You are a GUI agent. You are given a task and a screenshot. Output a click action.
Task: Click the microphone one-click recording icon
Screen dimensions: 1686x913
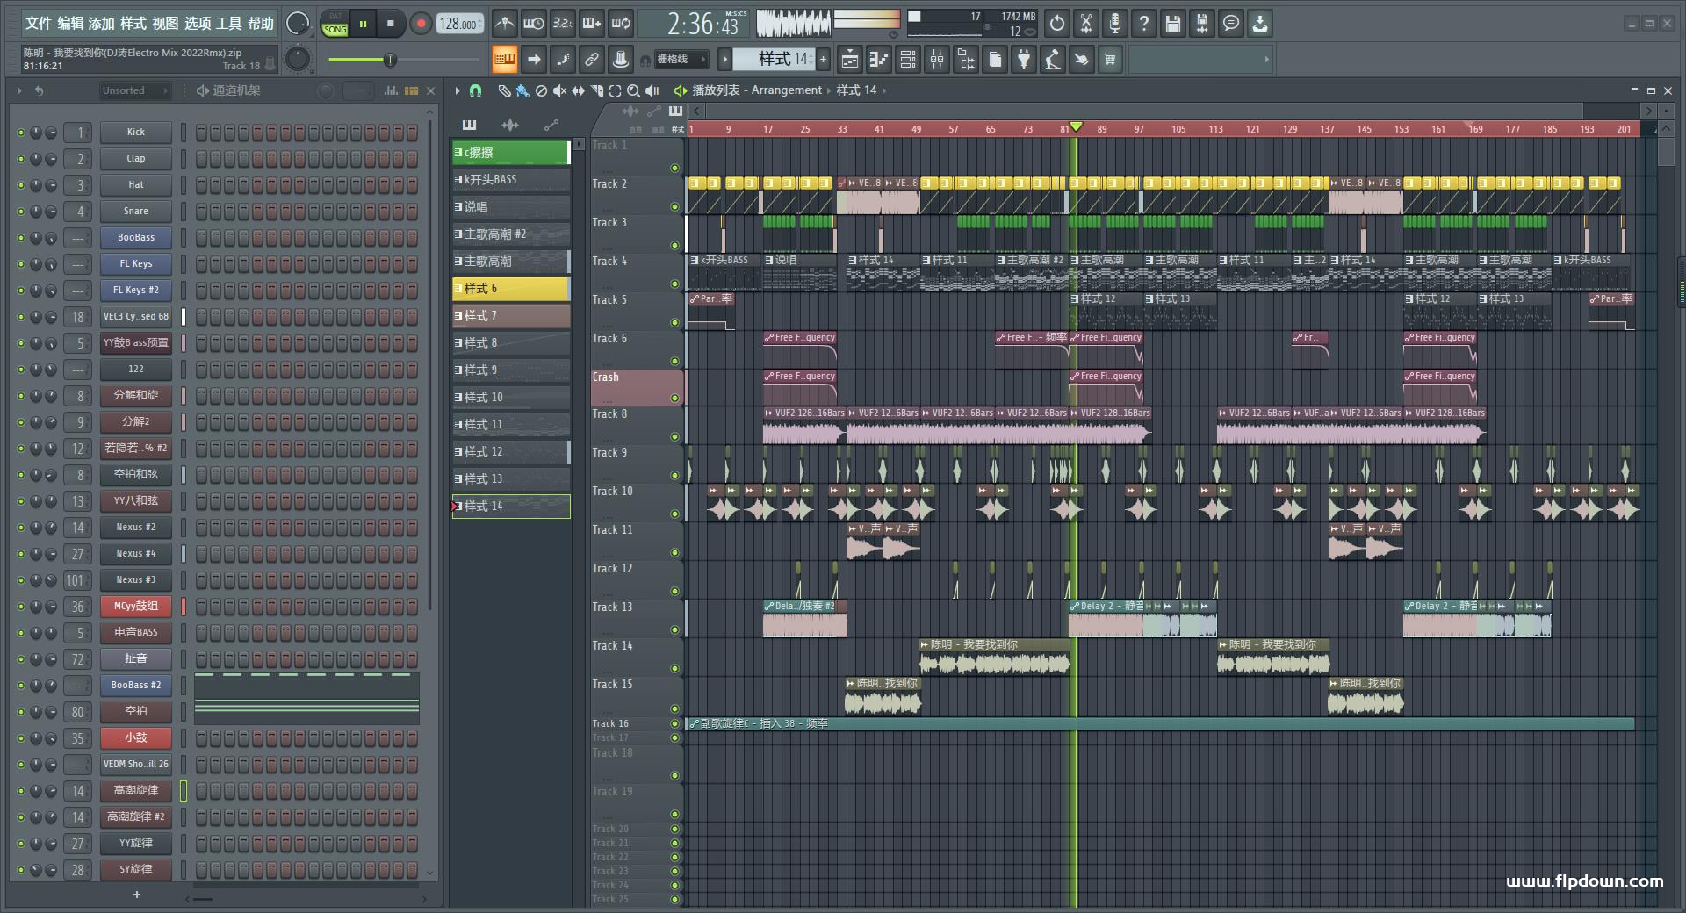coord(1115,24)
